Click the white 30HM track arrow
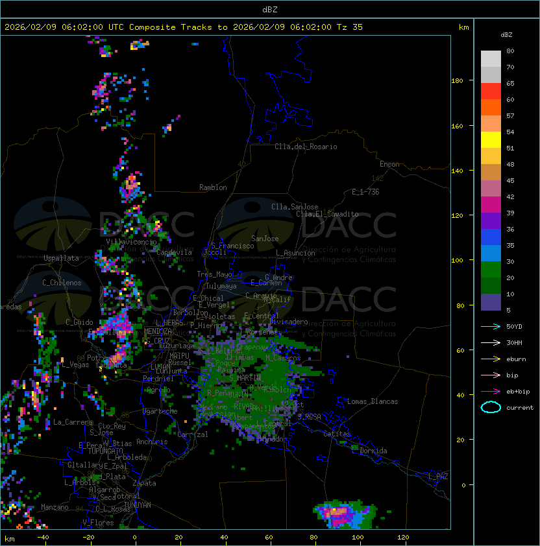540x546 pixels. 491,342
